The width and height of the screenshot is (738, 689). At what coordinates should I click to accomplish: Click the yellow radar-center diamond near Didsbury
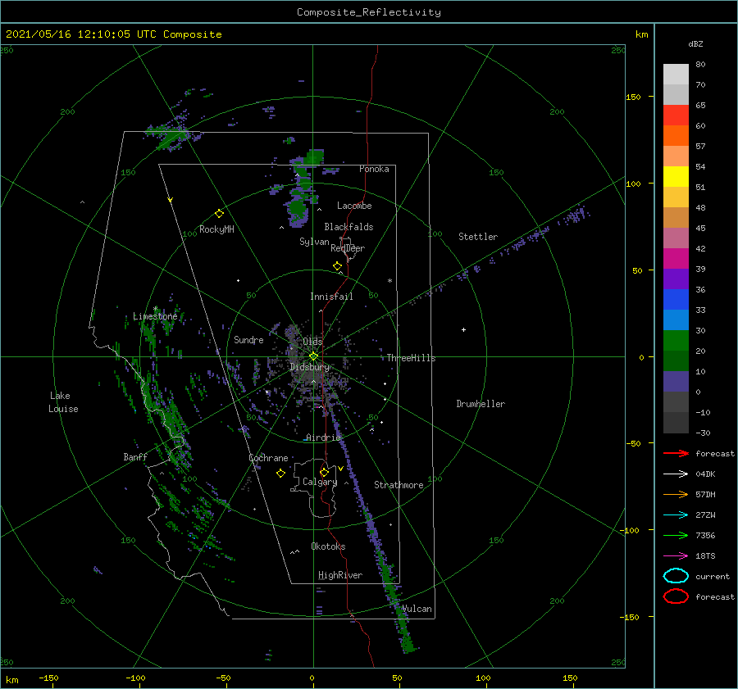coord(313,356)
